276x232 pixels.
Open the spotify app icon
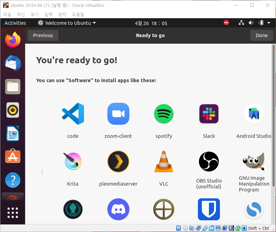click(x=164, y=114)
